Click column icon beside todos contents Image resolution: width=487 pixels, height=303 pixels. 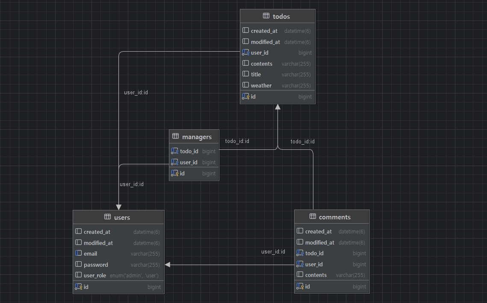coord(246,63)
